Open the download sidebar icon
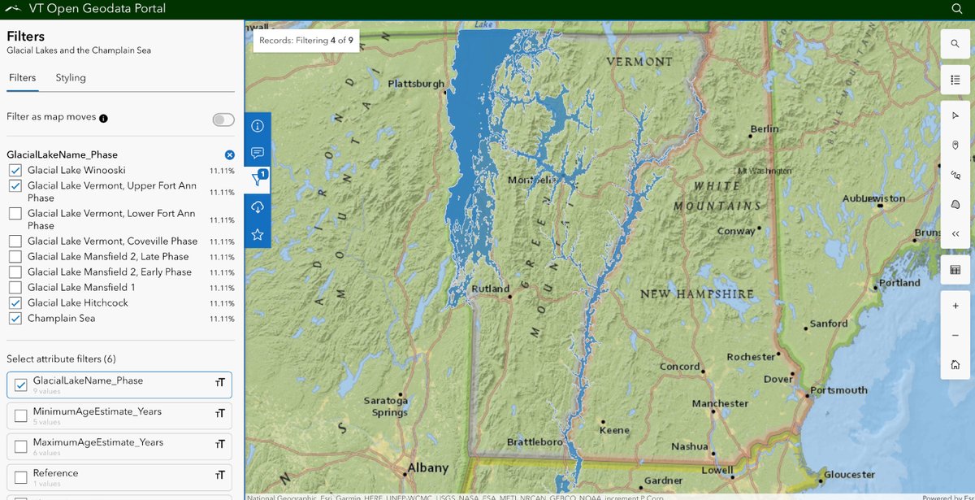The height and width of the screenshot is (500, 975). (258, 207)
